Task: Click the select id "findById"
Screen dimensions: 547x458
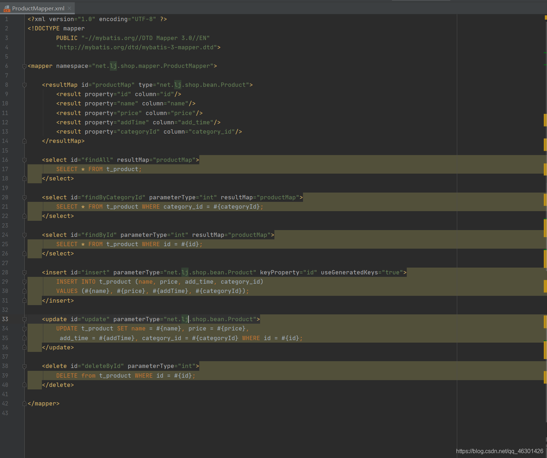Action: coord(99,235)
